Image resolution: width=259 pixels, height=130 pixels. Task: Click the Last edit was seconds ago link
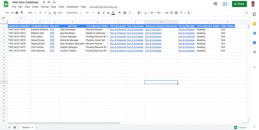pyautogui.click(x=103, y=7)
